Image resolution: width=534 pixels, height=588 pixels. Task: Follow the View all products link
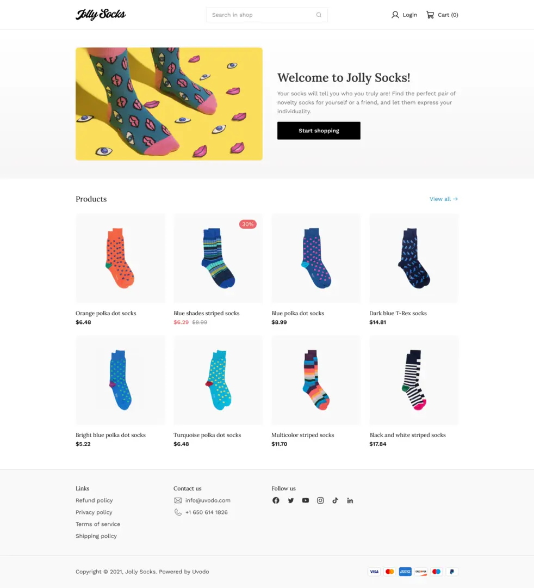(x=443, y=199)
